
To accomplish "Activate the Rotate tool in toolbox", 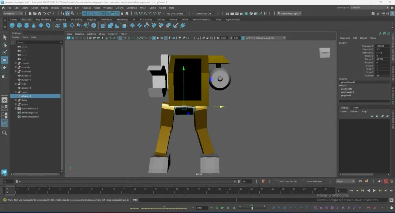I will (x=4, y=67).
